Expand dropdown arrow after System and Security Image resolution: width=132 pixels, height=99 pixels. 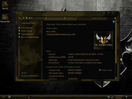pyautogui.click(x=65, y=18)
